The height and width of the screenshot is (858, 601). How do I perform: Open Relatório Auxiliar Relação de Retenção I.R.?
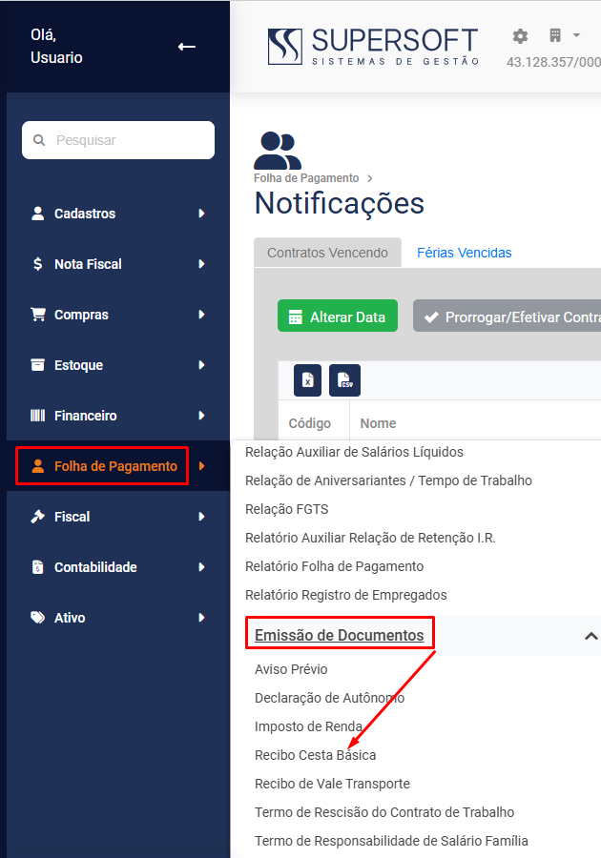[x=370, y=538]
